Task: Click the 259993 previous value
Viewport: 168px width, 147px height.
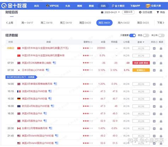Action: point(101,48)
